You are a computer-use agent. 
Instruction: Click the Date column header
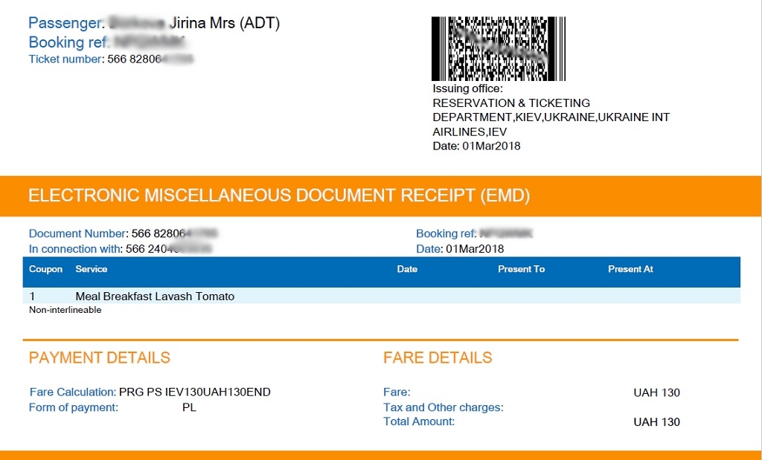[x=407, y=269]
